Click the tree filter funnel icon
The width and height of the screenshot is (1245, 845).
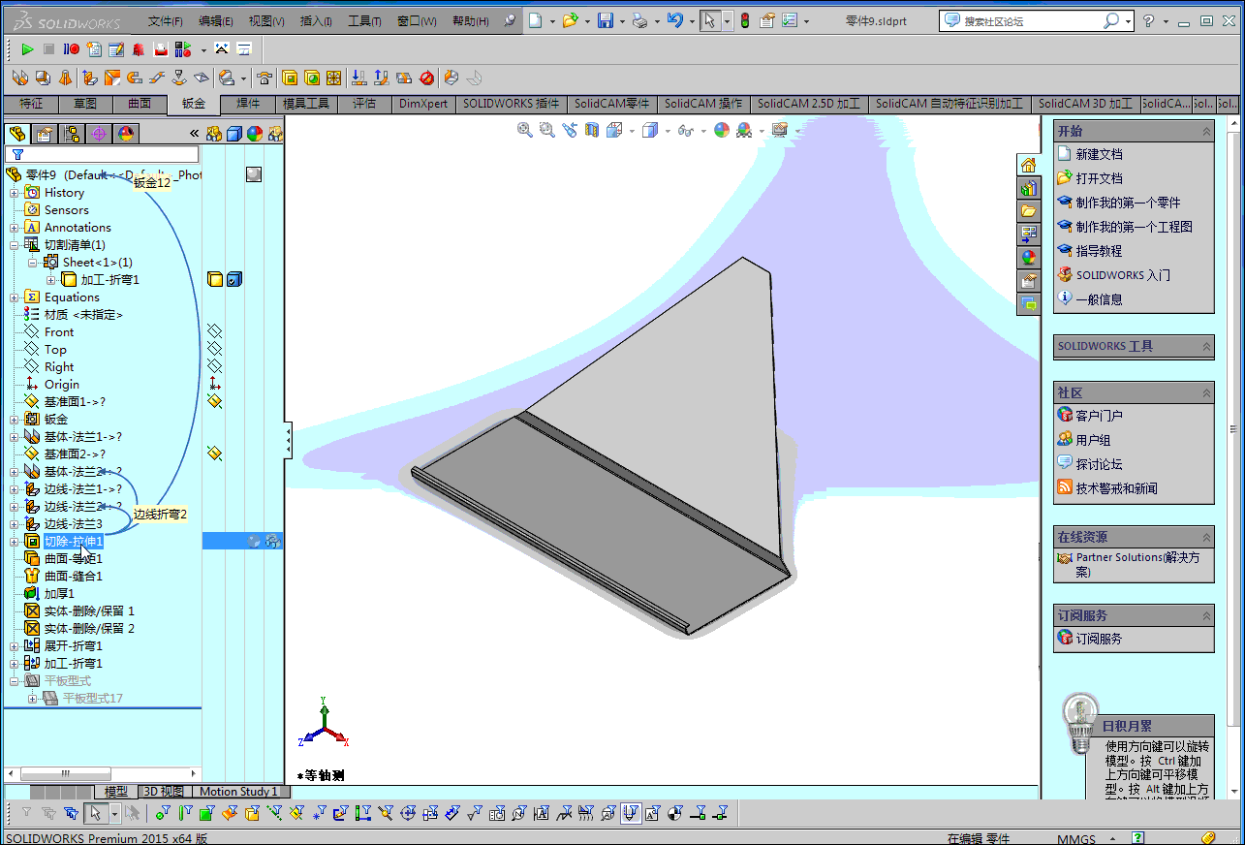tap(17, 154)
